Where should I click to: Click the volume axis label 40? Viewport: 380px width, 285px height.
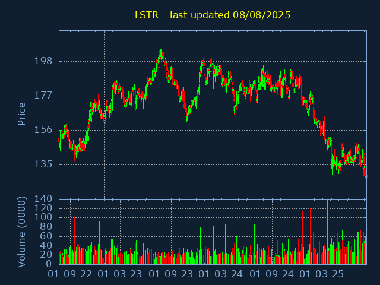pyautogui.click(x=46, y=245)
